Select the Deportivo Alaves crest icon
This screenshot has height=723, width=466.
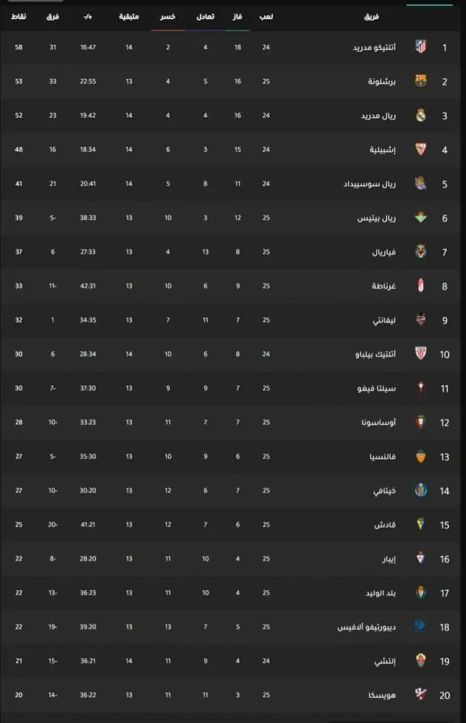(x=420, y=626)
